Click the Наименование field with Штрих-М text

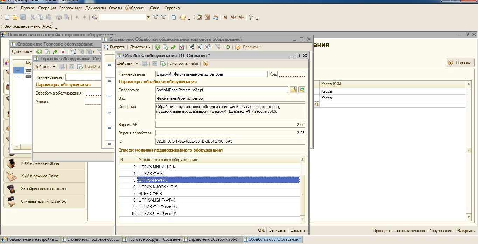point(211,74)
